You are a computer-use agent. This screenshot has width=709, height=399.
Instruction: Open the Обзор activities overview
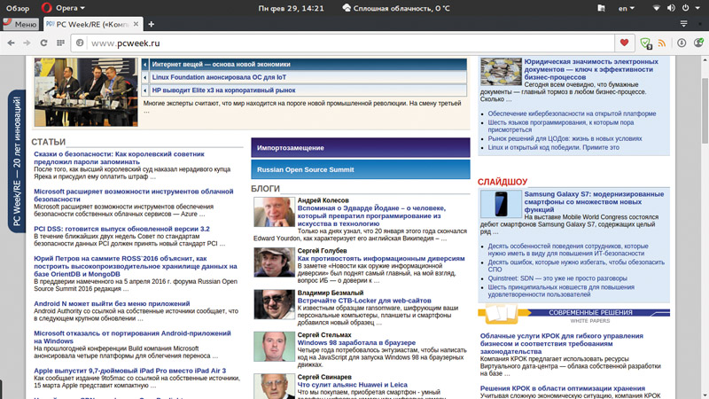(x=18, y=8)
